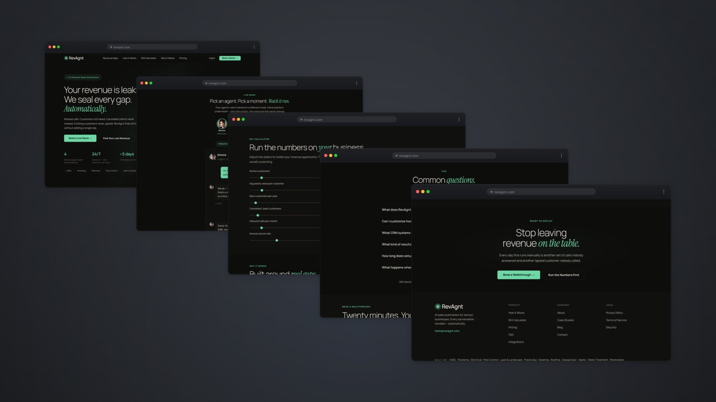Image resolution: width=716 pixels, height=402 pixels.
Task: Click 'Water Treatment' in the footer Built For list
Action: pyautogui.click(x=598, y=360)
